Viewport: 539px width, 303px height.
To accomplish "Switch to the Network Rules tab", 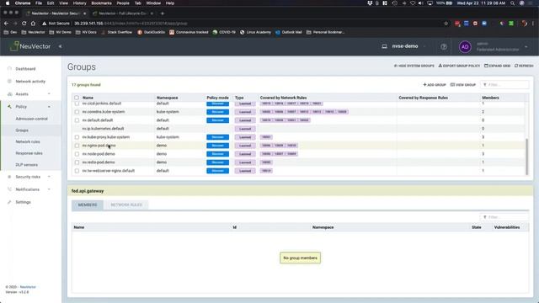I will [126, 205].
